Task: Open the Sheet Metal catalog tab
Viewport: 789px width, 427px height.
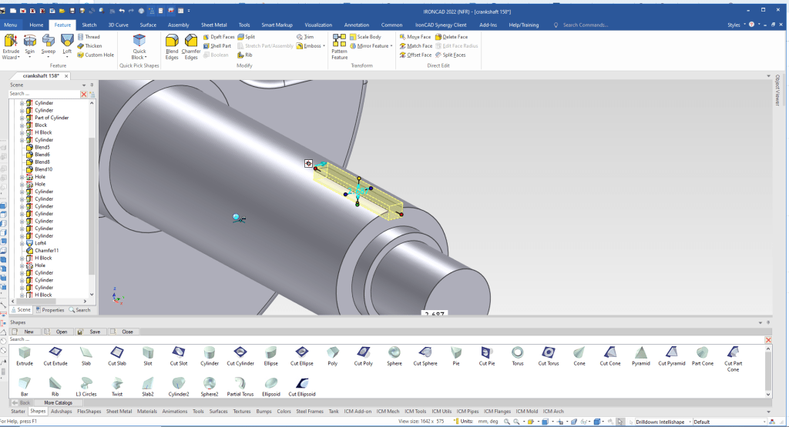Action: click(119, 411)
